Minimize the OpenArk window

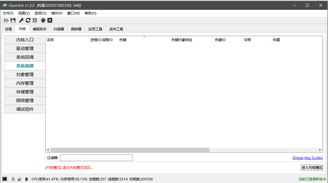tap(294, 5)
